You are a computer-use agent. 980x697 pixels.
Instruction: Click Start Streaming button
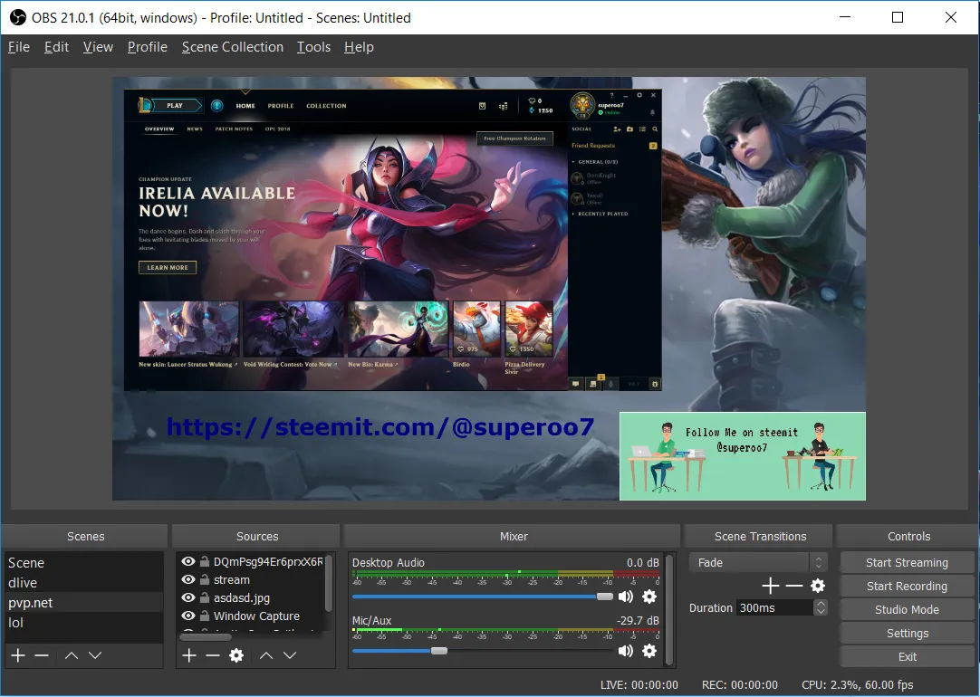(907, 563)
